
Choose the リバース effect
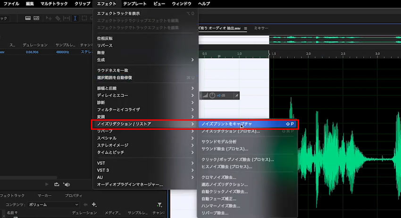[145, 46]
